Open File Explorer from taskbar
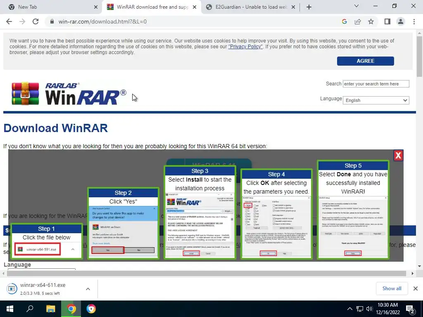Image resolution: width=423 pixels, height=317 pixels. pos(50,309)
